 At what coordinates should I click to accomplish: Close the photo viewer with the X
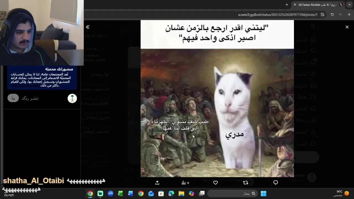[x=347, y=27]
